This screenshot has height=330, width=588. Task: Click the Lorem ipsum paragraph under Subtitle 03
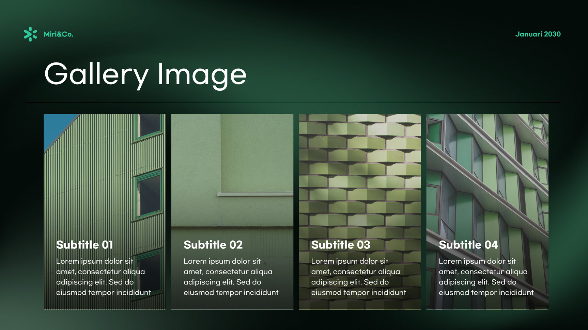point(359,277)
